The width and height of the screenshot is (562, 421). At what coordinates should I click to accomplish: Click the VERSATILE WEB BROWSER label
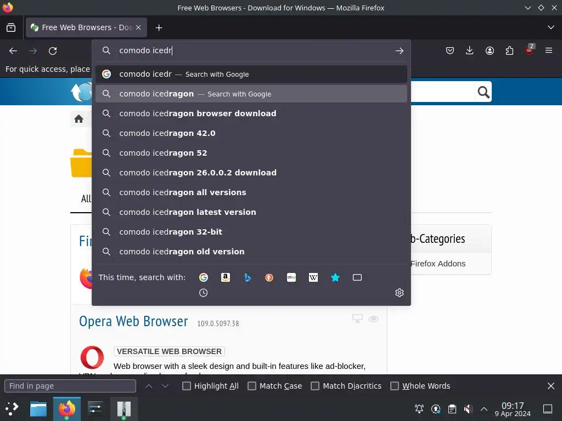(169, 351)
